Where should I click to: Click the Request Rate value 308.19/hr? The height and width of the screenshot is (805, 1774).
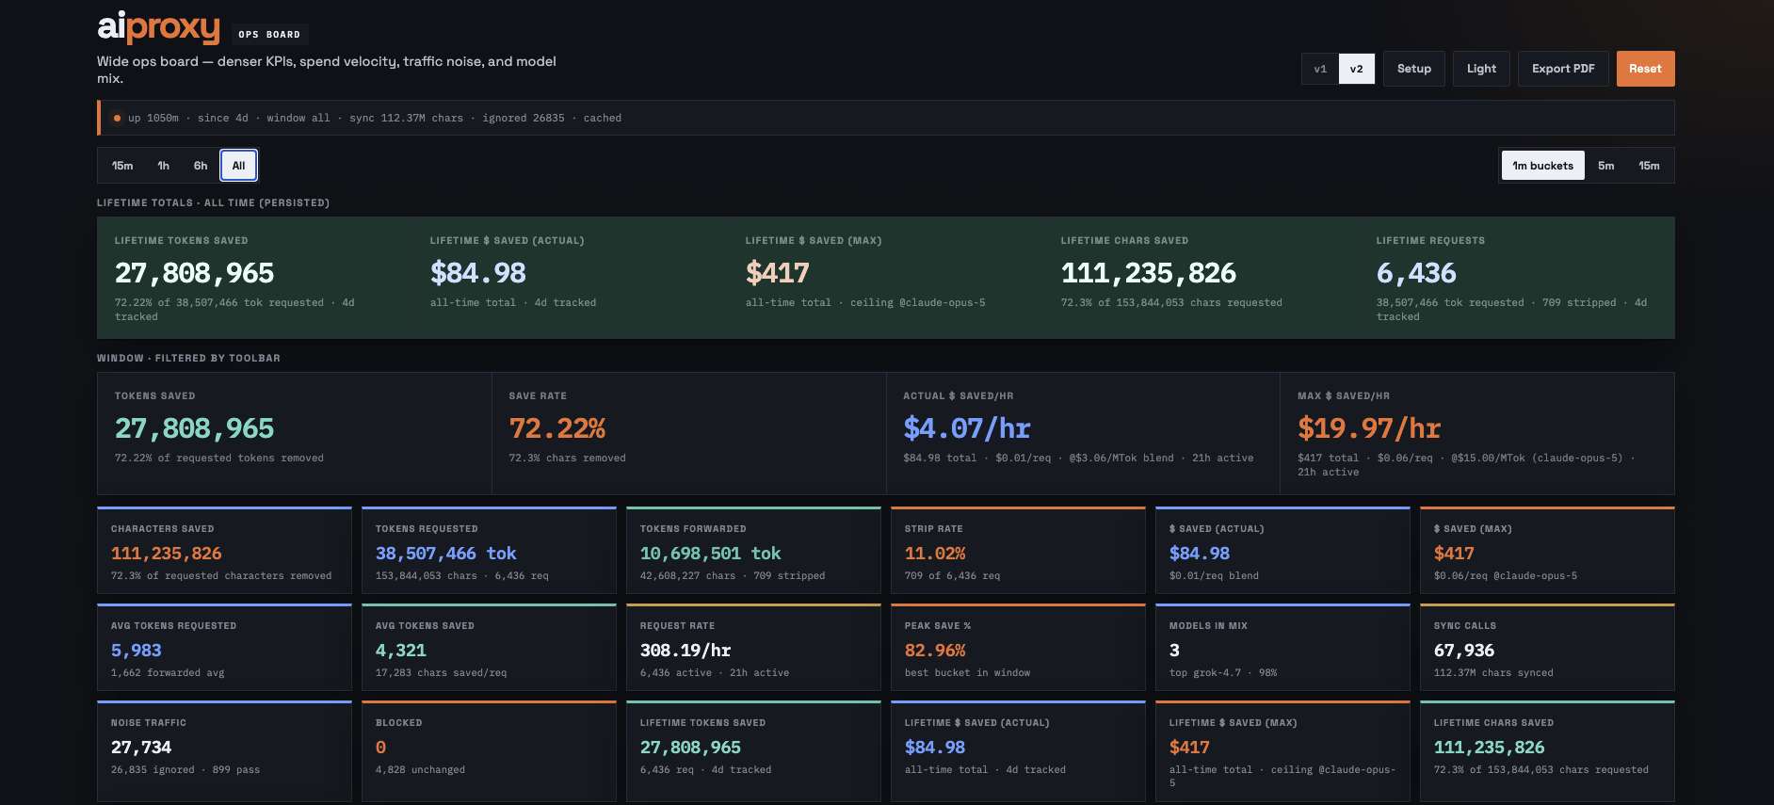[x=685, y=651]
